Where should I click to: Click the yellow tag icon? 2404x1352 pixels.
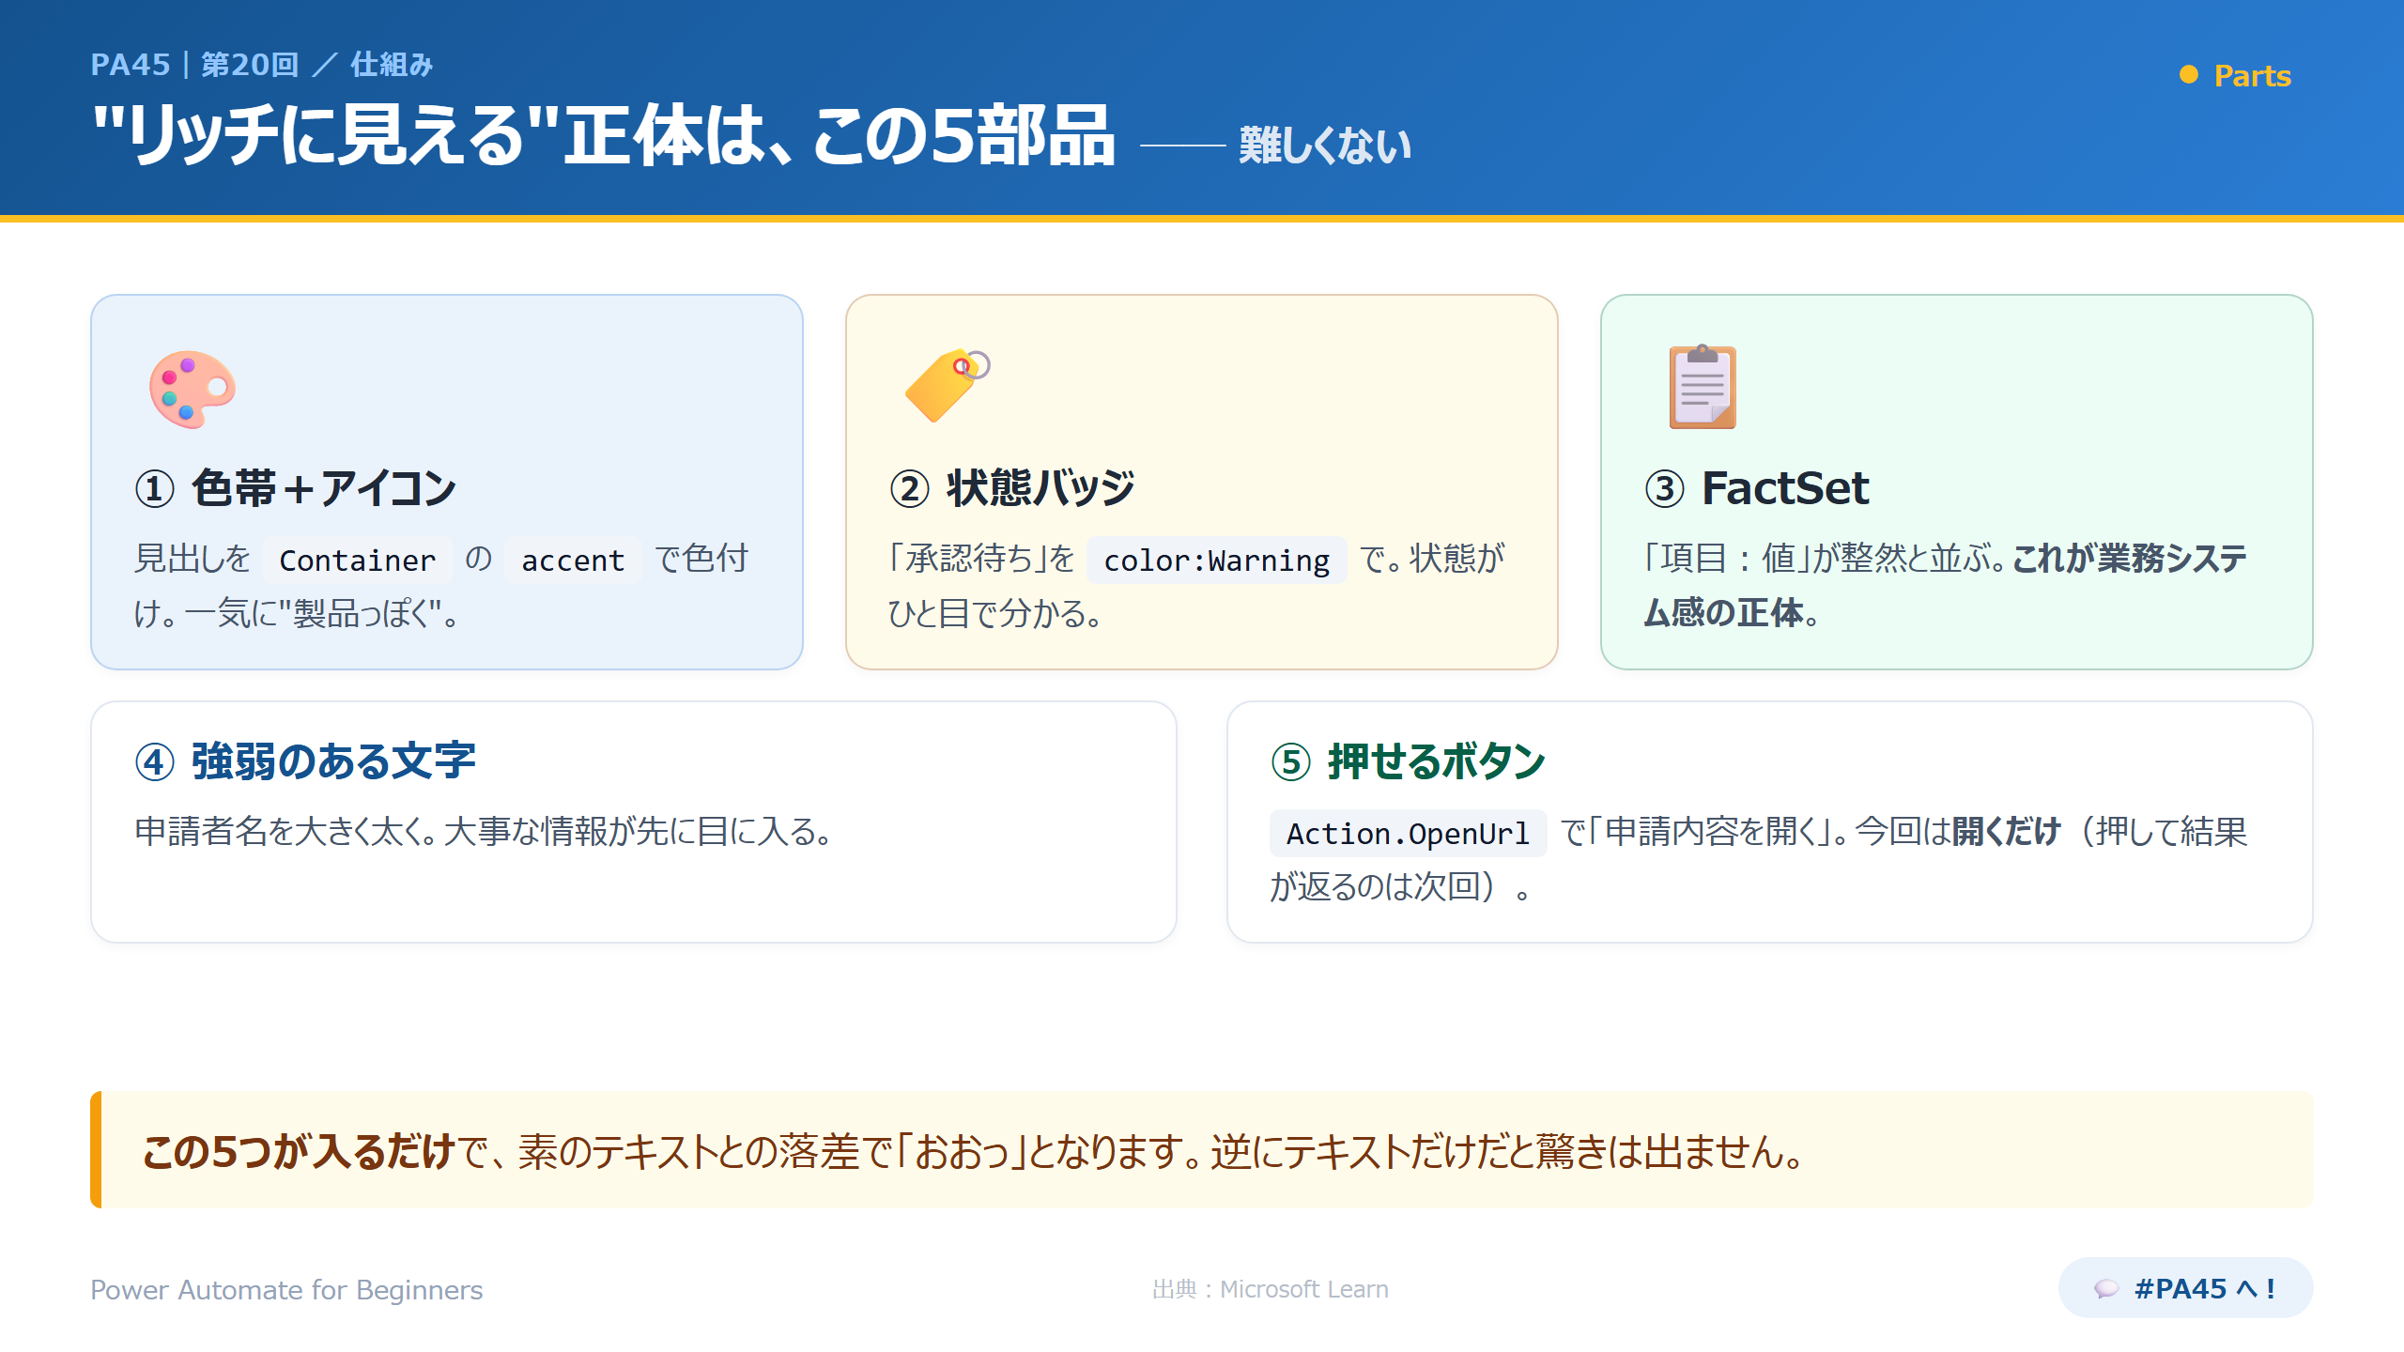pos(947,385)
